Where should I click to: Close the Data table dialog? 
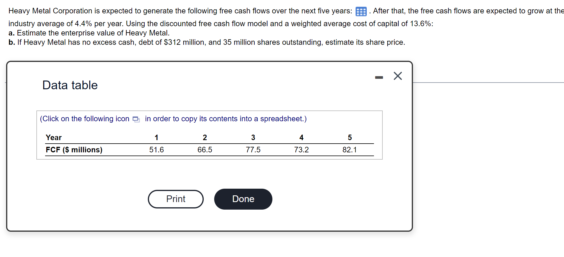398,76
